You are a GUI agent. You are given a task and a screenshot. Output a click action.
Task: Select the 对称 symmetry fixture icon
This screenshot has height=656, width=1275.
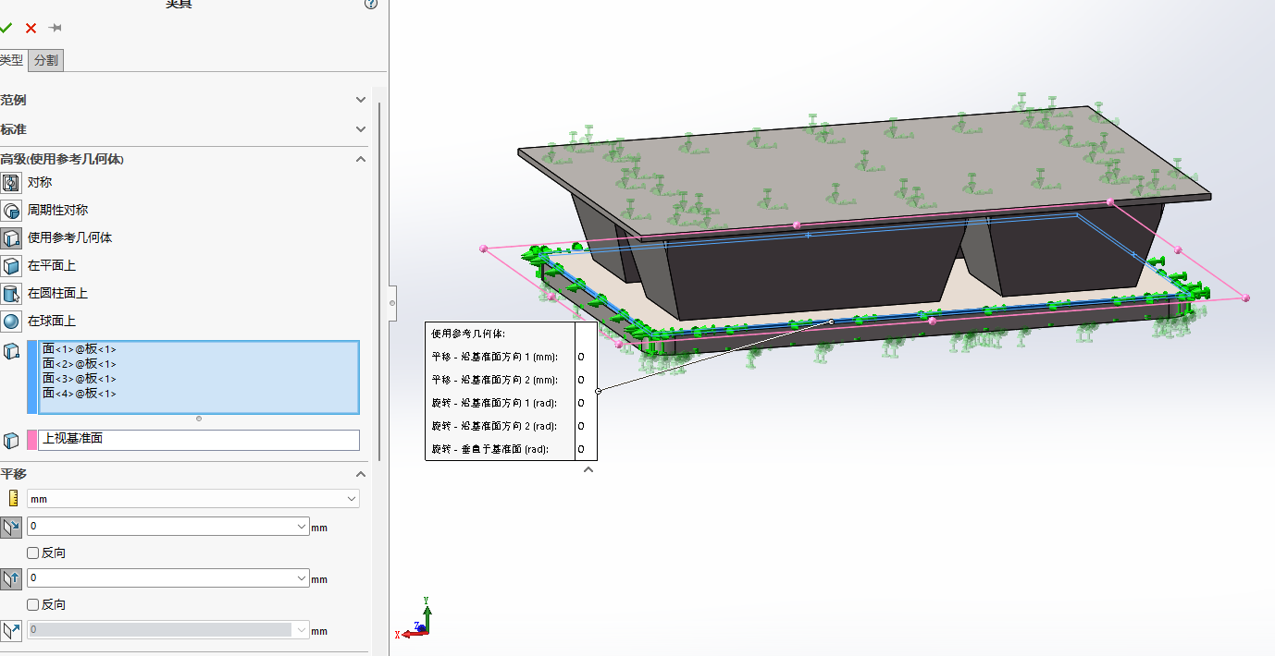11,182
